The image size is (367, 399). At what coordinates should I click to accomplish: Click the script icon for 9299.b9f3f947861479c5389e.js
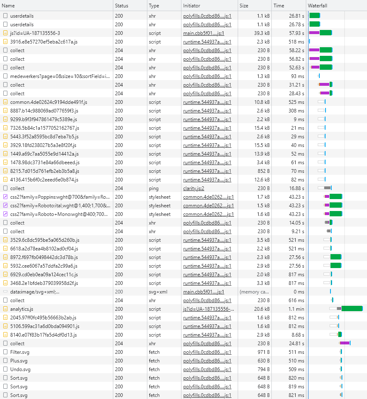[5, 119]
